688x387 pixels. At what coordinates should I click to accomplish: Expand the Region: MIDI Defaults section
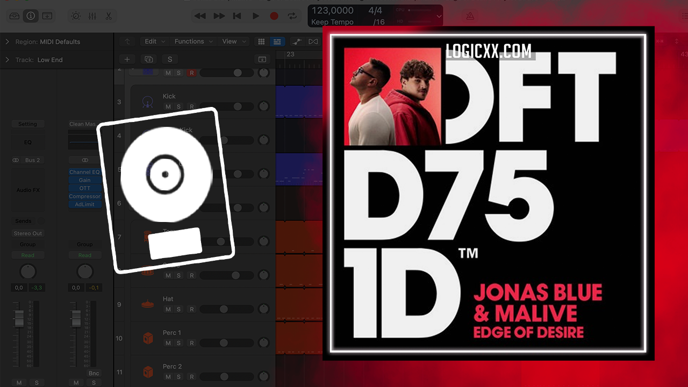(x=8, y=41)
